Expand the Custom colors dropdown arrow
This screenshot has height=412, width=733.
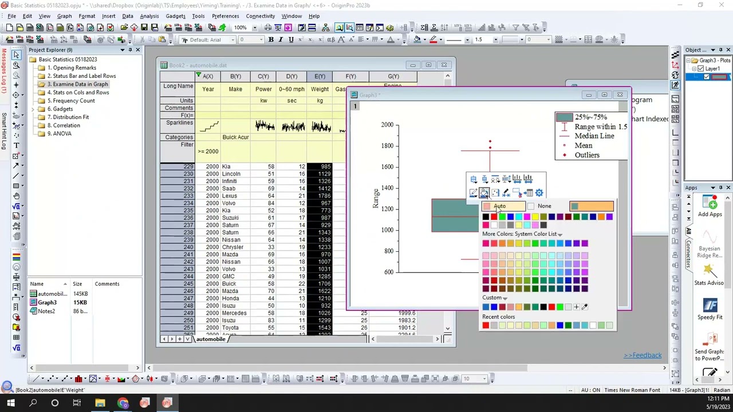point(505,298)
